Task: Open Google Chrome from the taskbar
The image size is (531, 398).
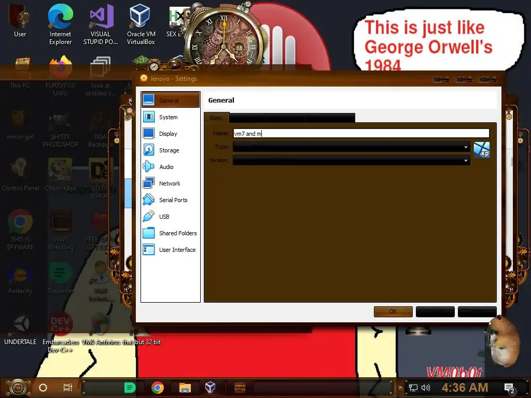Action: point(158,388)
